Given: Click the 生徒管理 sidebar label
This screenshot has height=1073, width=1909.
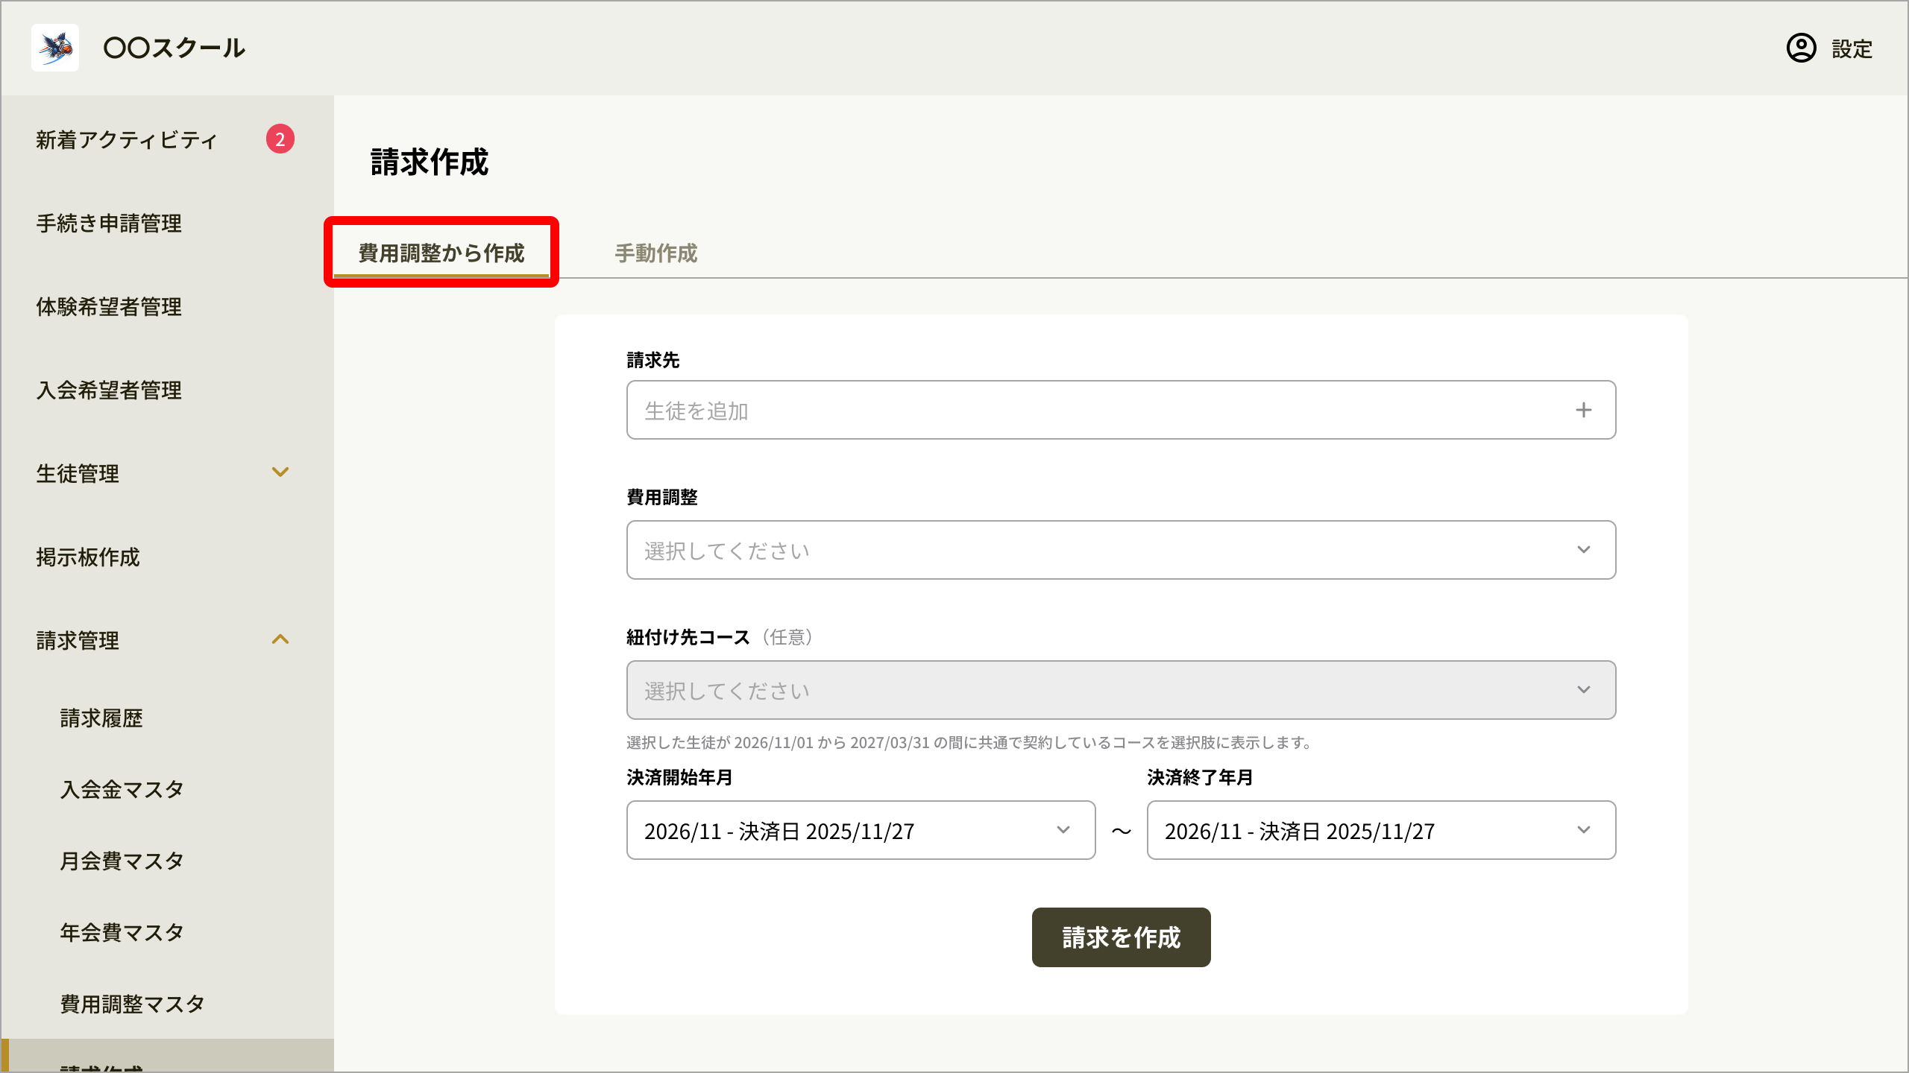Looking at the screenshot, I should [x=78, y=474].
